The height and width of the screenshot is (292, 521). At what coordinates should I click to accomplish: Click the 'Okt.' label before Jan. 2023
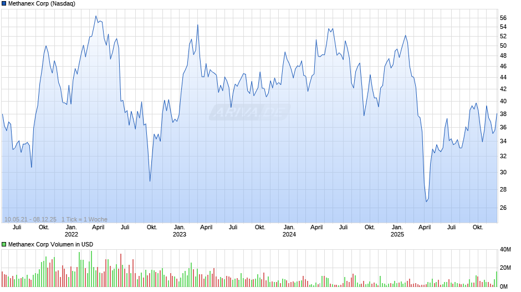(x=152, y=228)
